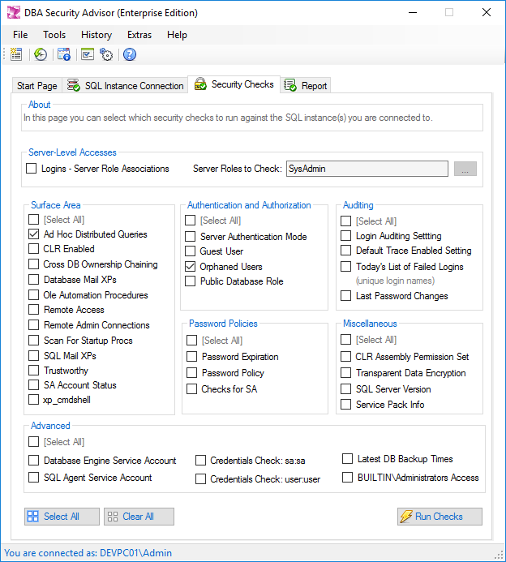Tick Cross DB Ownership Chaining
The image size is (506, 562).
34,264
